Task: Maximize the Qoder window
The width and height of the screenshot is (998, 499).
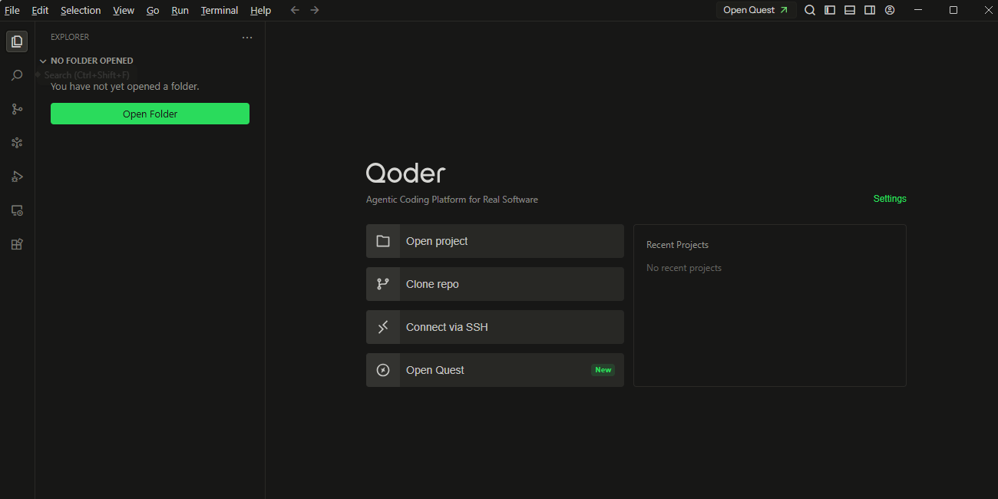Action: click(953, 10)
